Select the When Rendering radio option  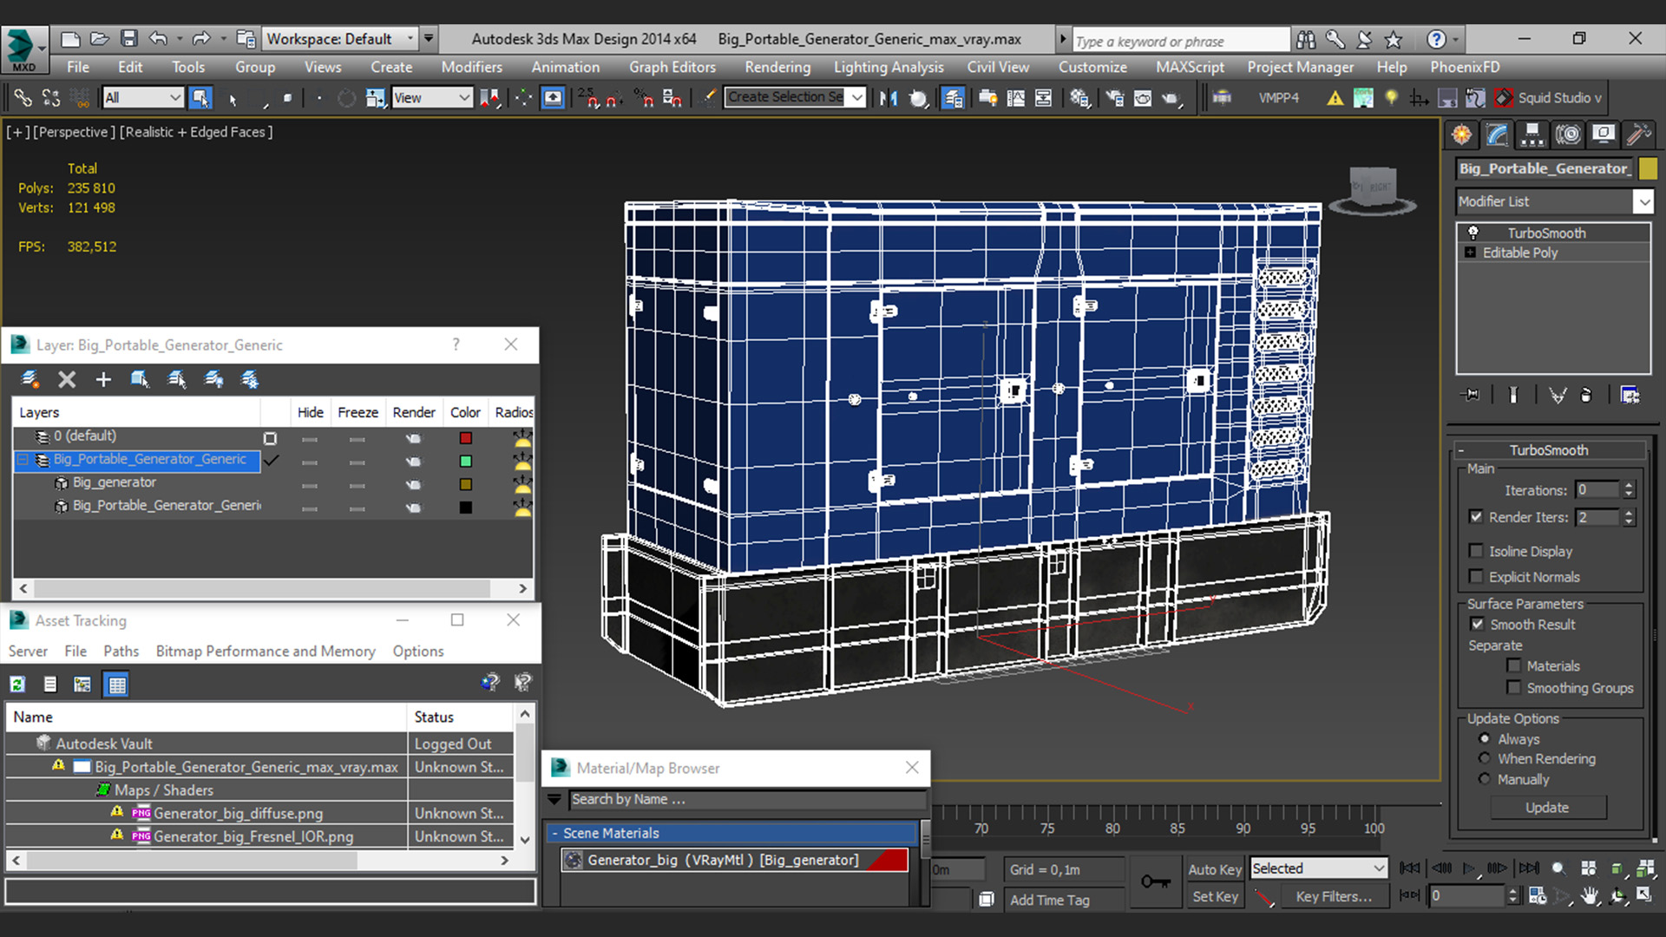1485,758
